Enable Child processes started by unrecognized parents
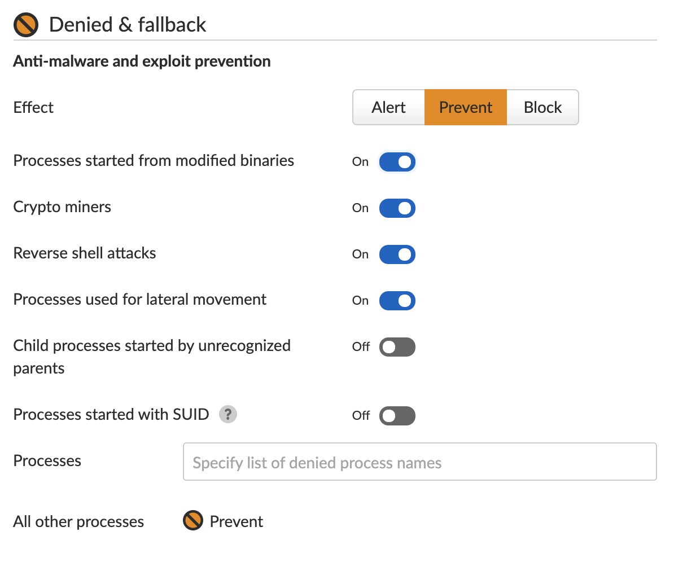 pyautogui.click(x=397, y=347)
